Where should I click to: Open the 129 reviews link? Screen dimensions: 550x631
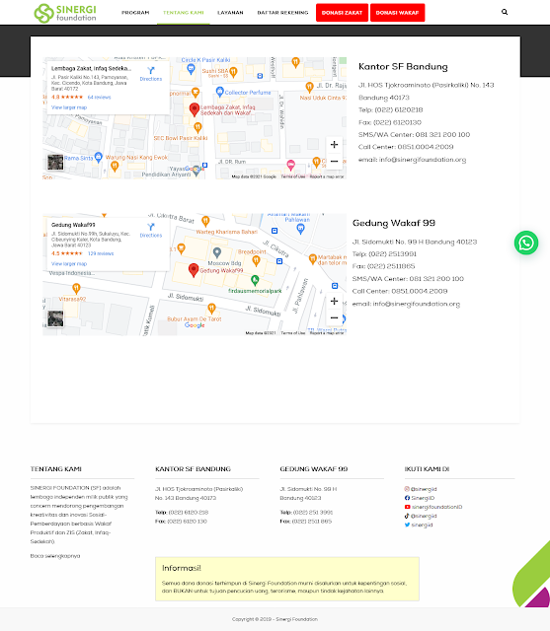[x=101, y=253]
